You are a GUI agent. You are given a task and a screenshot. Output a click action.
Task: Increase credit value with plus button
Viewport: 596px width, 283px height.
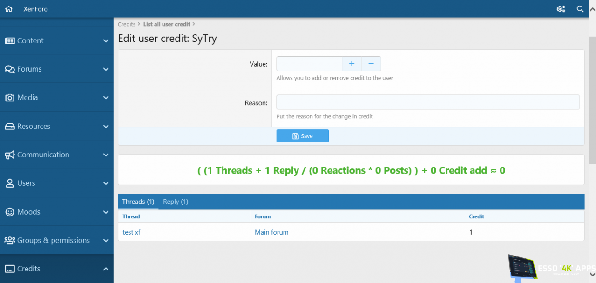[x=352, y=64]
